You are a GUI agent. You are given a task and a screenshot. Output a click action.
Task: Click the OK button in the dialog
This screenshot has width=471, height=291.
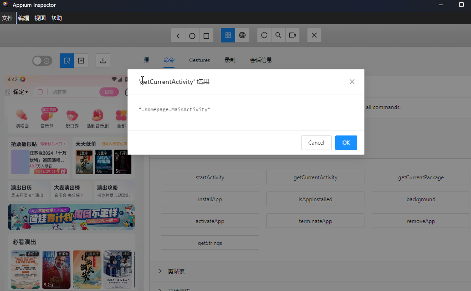(x=346, y=143)
